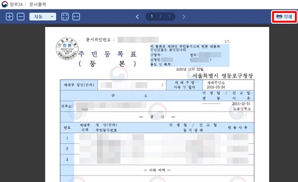This screenshot has width=298, height=182.
Task: Click the 정부24 logo
Action: (x=12, y=4)
